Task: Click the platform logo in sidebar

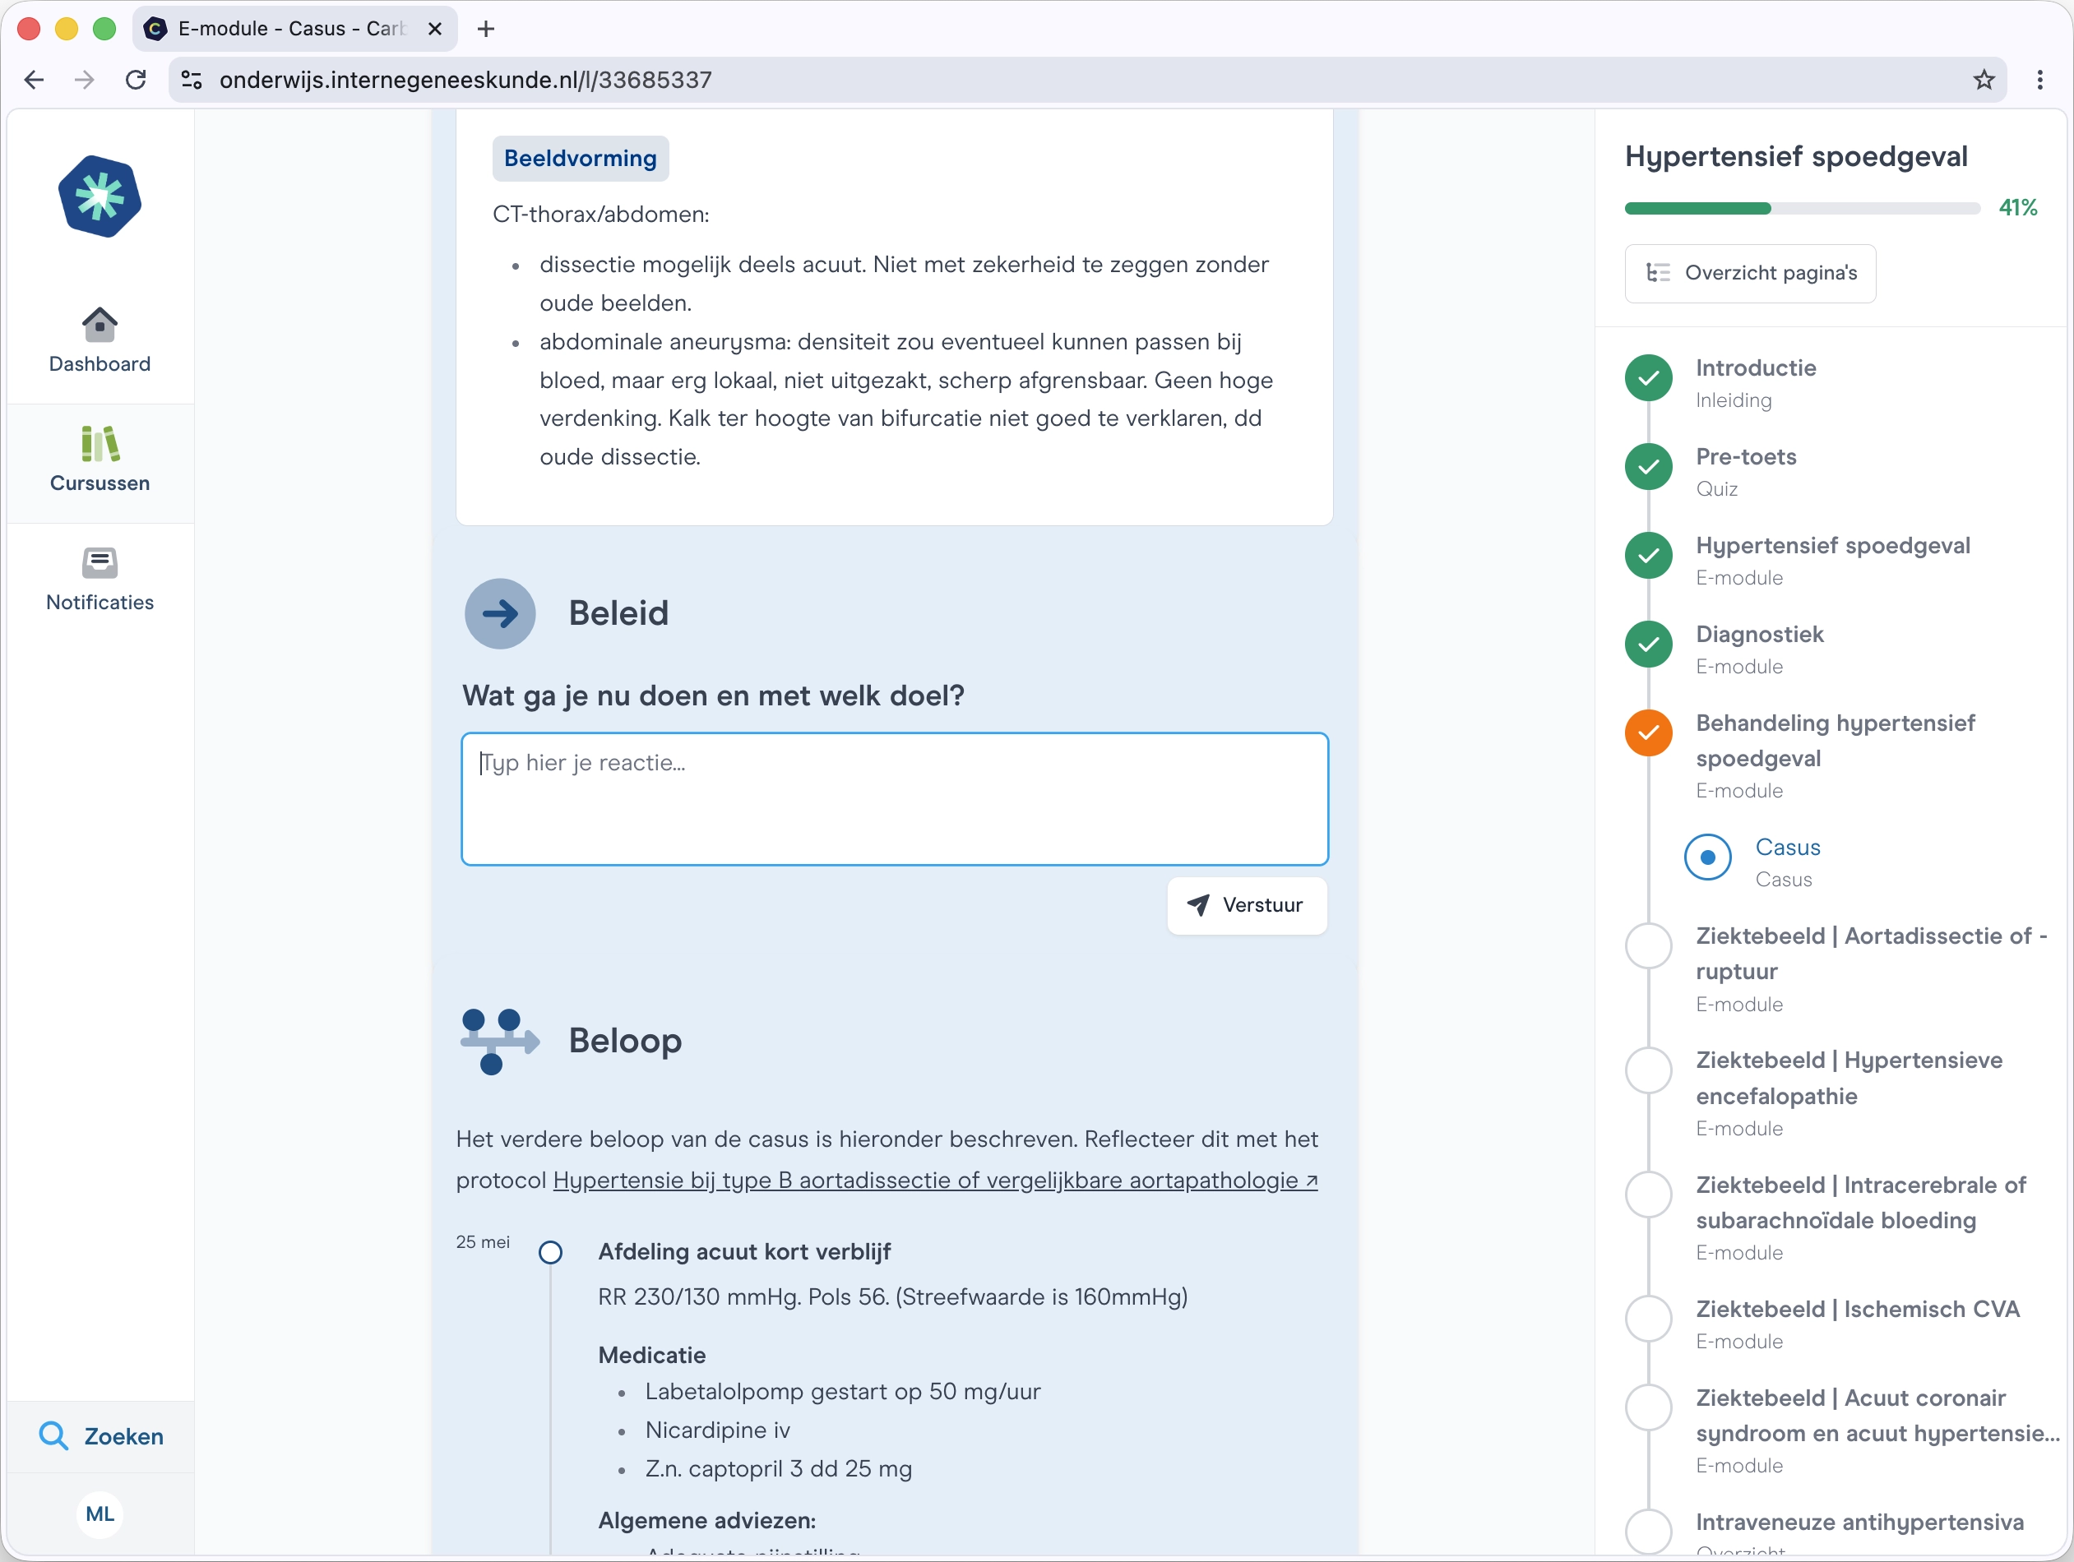Action: 100,196
